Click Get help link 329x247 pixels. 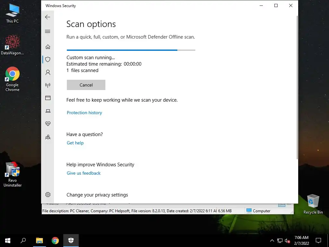click(x=75, y=143)
